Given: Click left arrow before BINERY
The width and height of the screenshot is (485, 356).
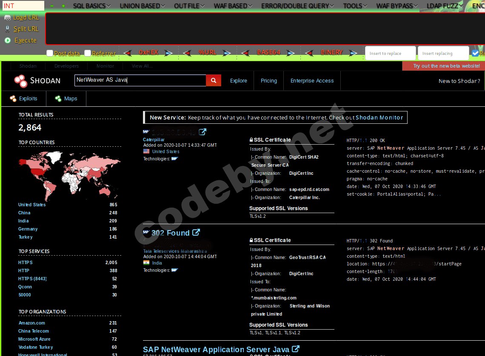Looking at the screenshot, I should click(309, 53).
